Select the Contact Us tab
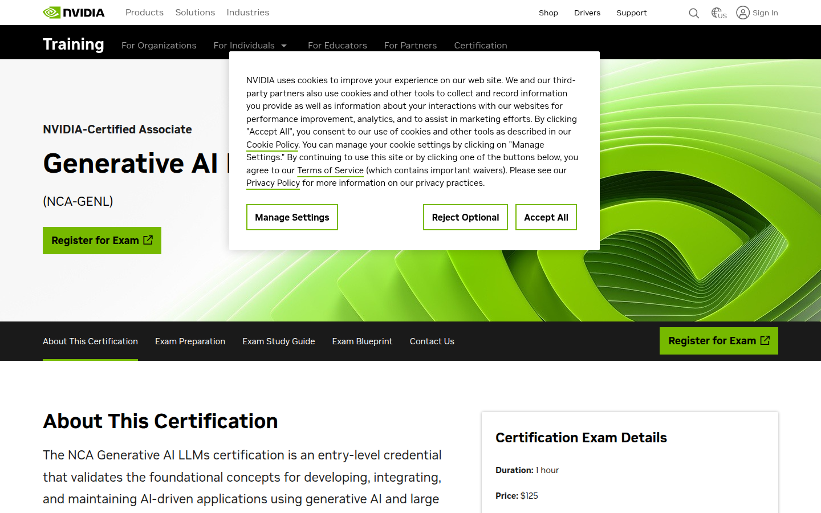The height and width of the screenshot is (513, 821). 432,341
